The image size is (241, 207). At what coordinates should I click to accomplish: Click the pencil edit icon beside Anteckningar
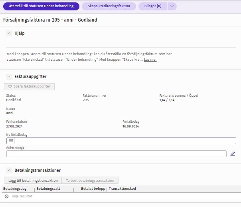(x=233, y=153)
